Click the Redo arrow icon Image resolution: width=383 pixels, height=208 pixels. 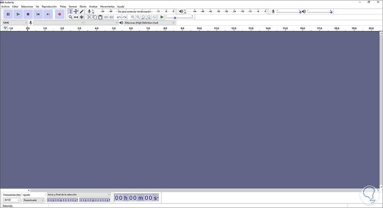click(124, 17)
